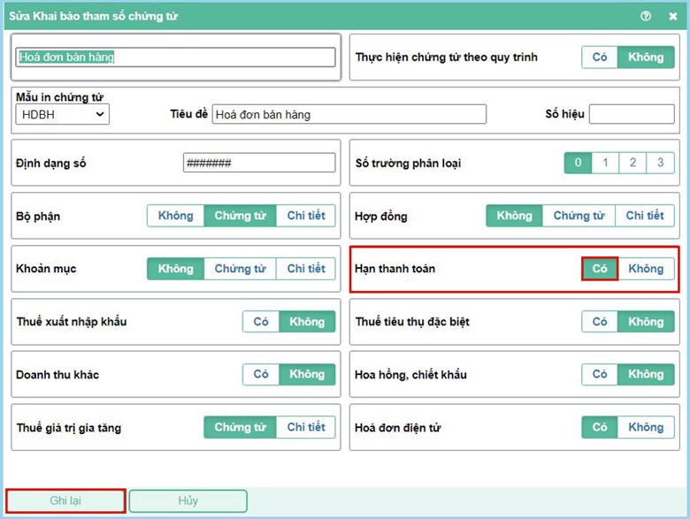The image size is (690, 519).
Task: Set Thuế giá trị gia tăng to Chi tiết
Action: [x=306, y=428]
